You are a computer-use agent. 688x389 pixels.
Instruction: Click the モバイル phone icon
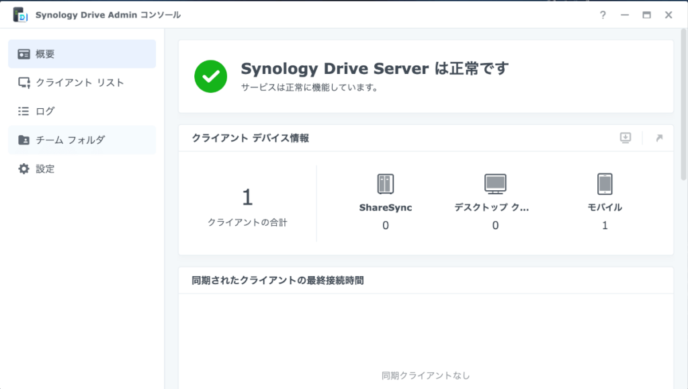(x=605, y=184)
